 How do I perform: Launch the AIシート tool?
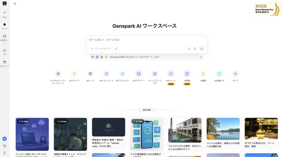(x=90, y=74)
